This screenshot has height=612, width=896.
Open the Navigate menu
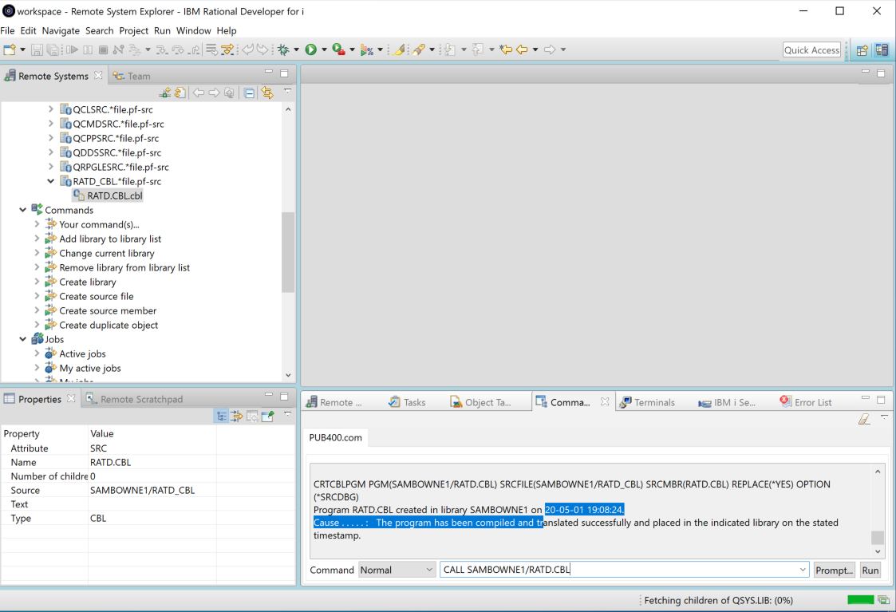pos(61,30)
